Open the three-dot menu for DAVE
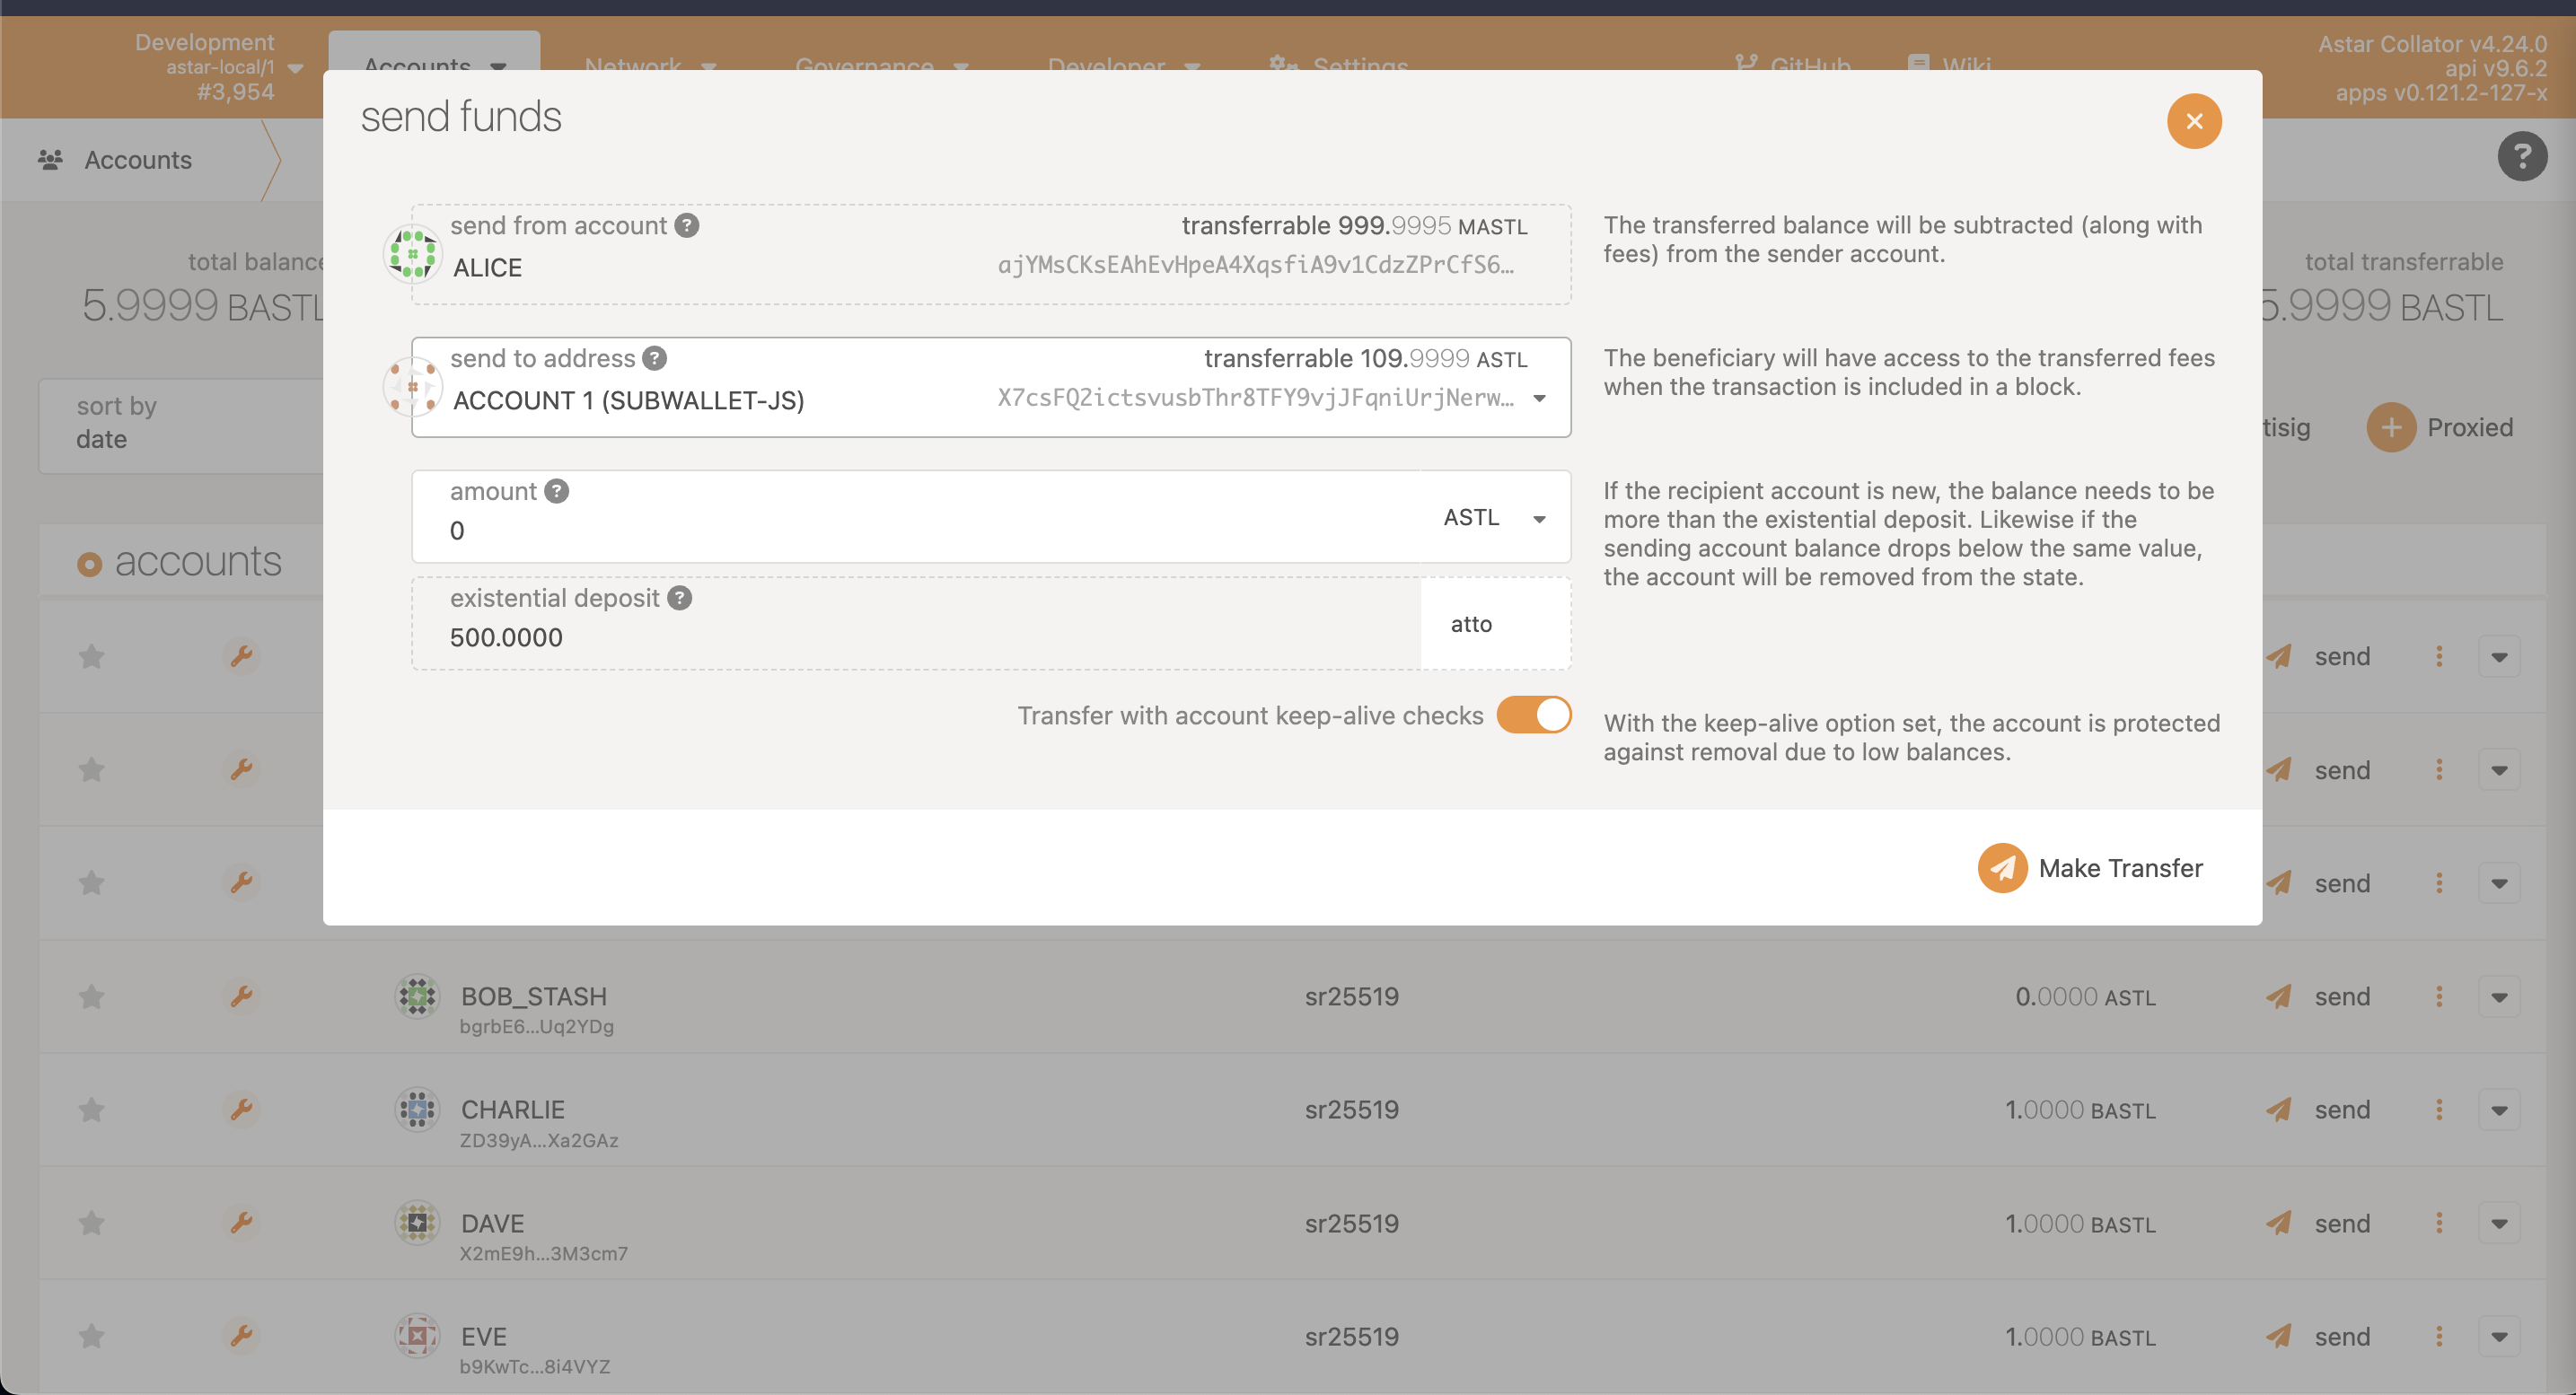The width and height of the screenshot is (2576, 1395). point(2439,1223)
